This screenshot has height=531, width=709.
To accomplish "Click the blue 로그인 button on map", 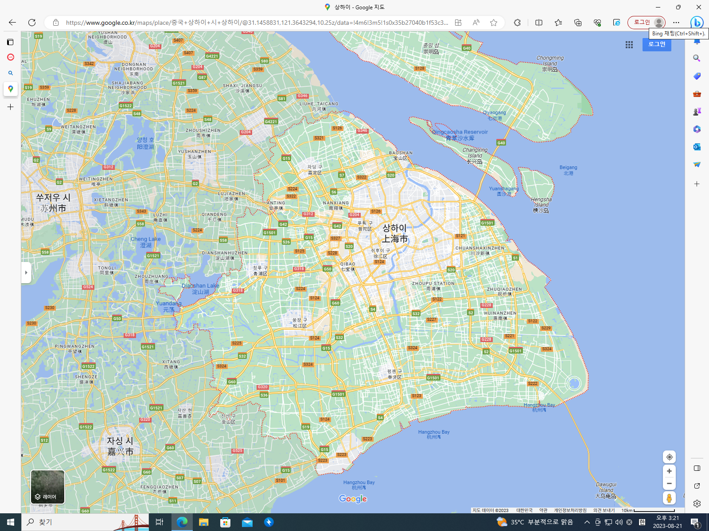I will pyautogui.click(x=656, y=44).
